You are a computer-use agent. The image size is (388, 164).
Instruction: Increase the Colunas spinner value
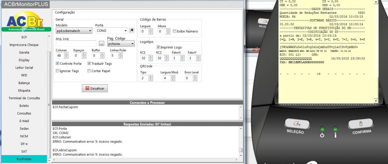point(66,54)
